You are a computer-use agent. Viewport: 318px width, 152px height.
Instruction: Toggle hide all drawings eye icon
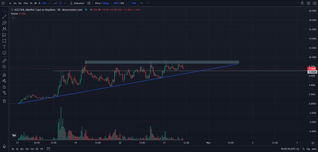[4, 93]
